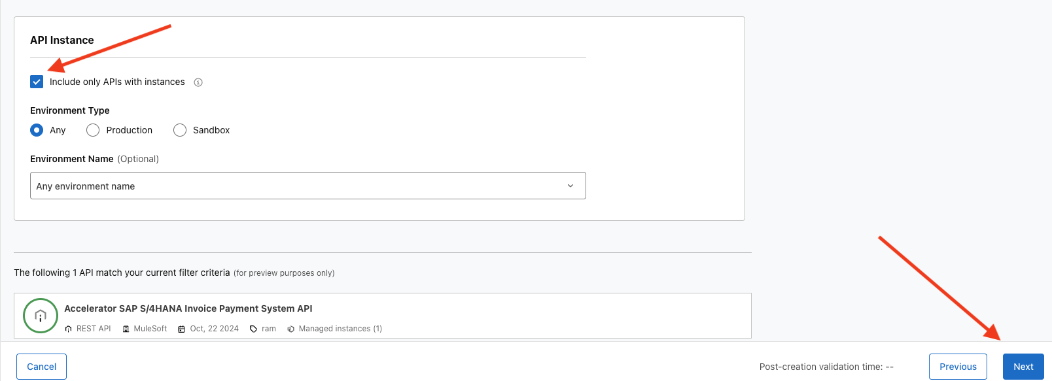Choose the Sandbox environment type

[180, 130]
